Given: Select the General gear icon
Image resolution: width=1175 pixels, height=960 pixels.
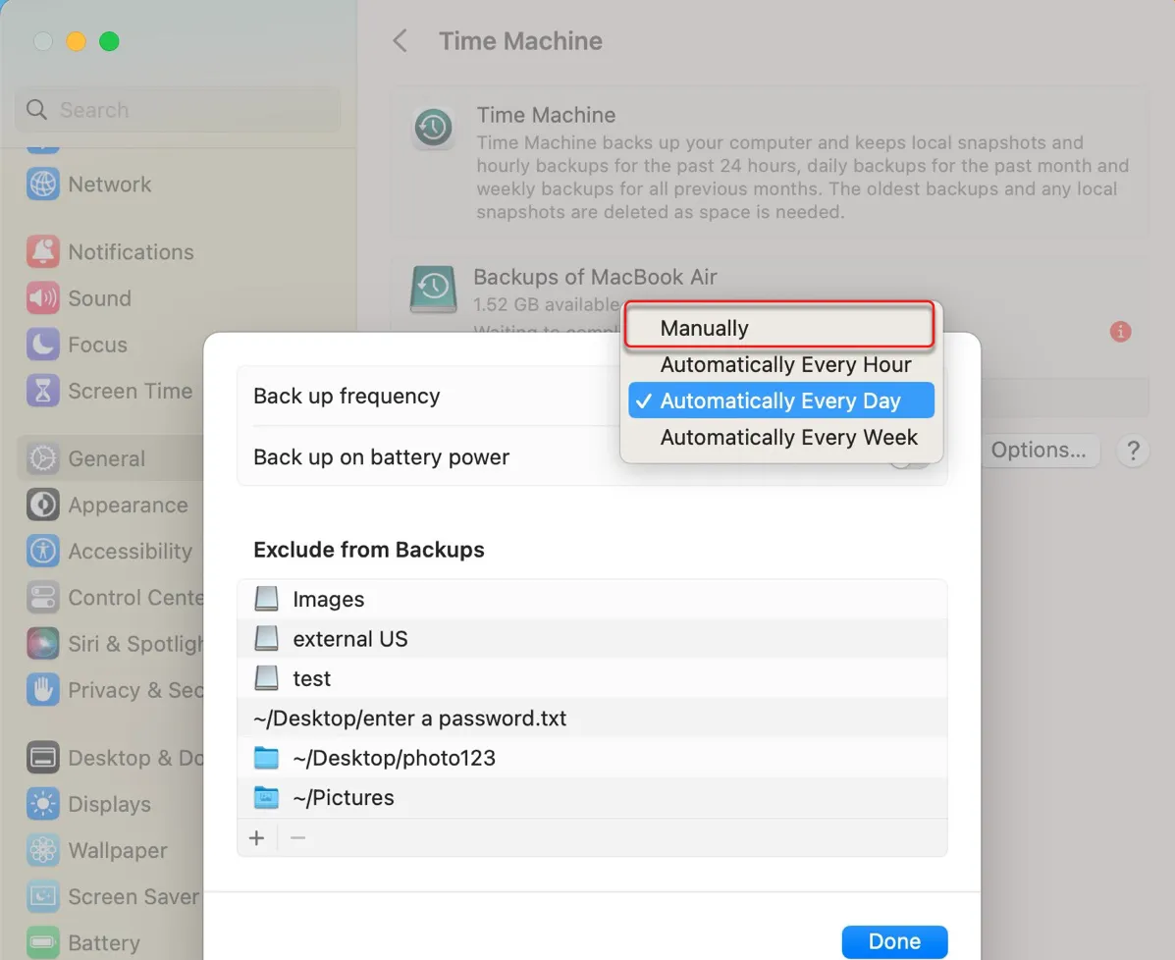Looking at the screenshot, I should pos(43,457).
